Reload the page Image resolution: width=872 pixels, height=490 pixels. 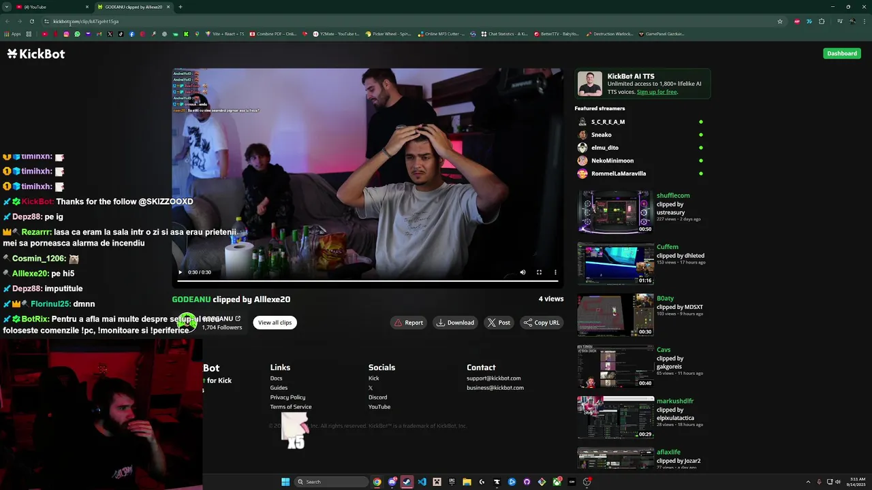[x=31, y=21]
